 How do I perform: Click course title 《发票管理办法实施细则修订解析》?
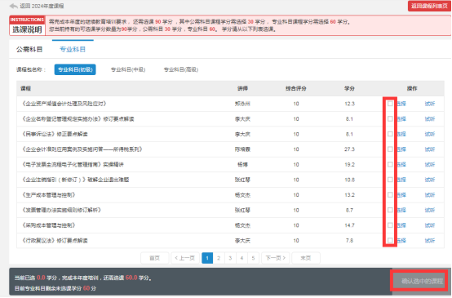click(x=62, y=210)
